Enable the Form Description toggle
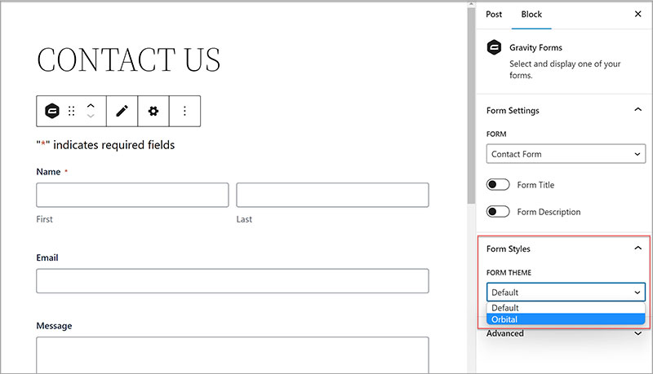The width and height of the screenshot is (653, 374). coord(498,212)
